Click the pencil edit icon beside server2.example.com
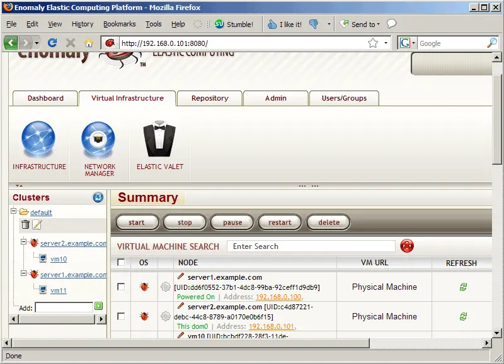 [181, 306]
